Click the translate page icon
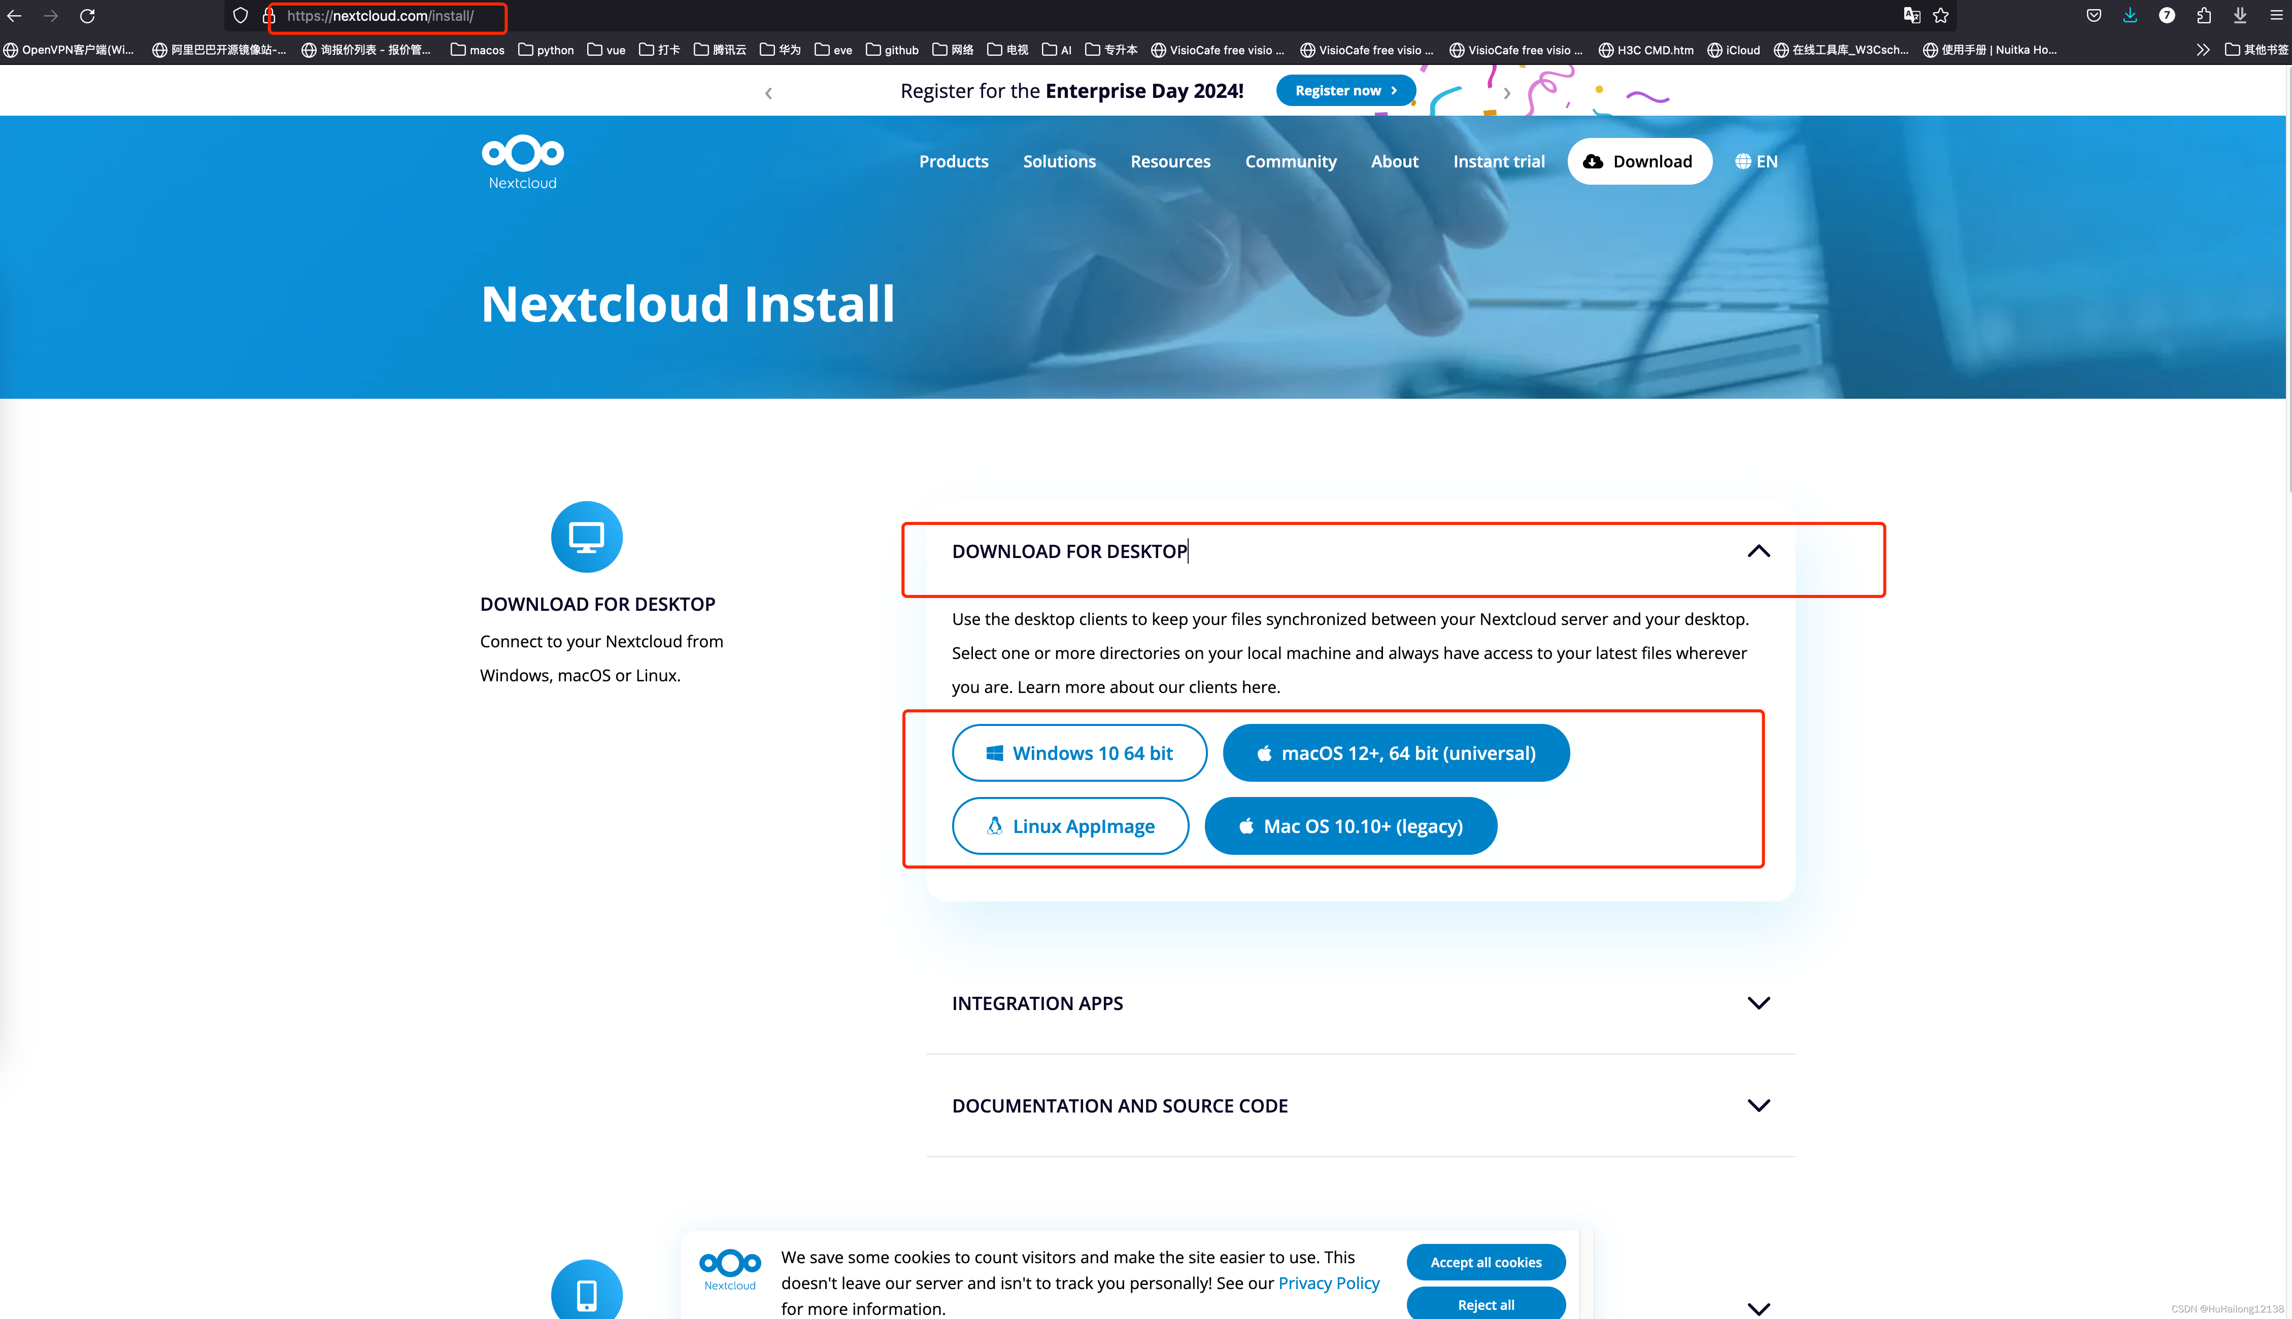 tap(1911, 15)
